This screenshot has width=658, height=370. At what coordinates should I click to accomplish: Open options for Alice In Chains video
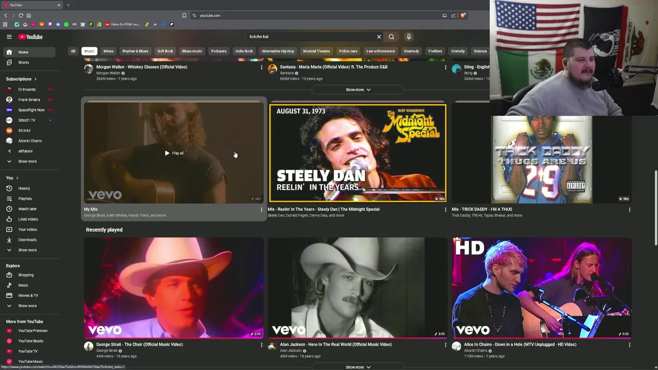coord(629,345)
